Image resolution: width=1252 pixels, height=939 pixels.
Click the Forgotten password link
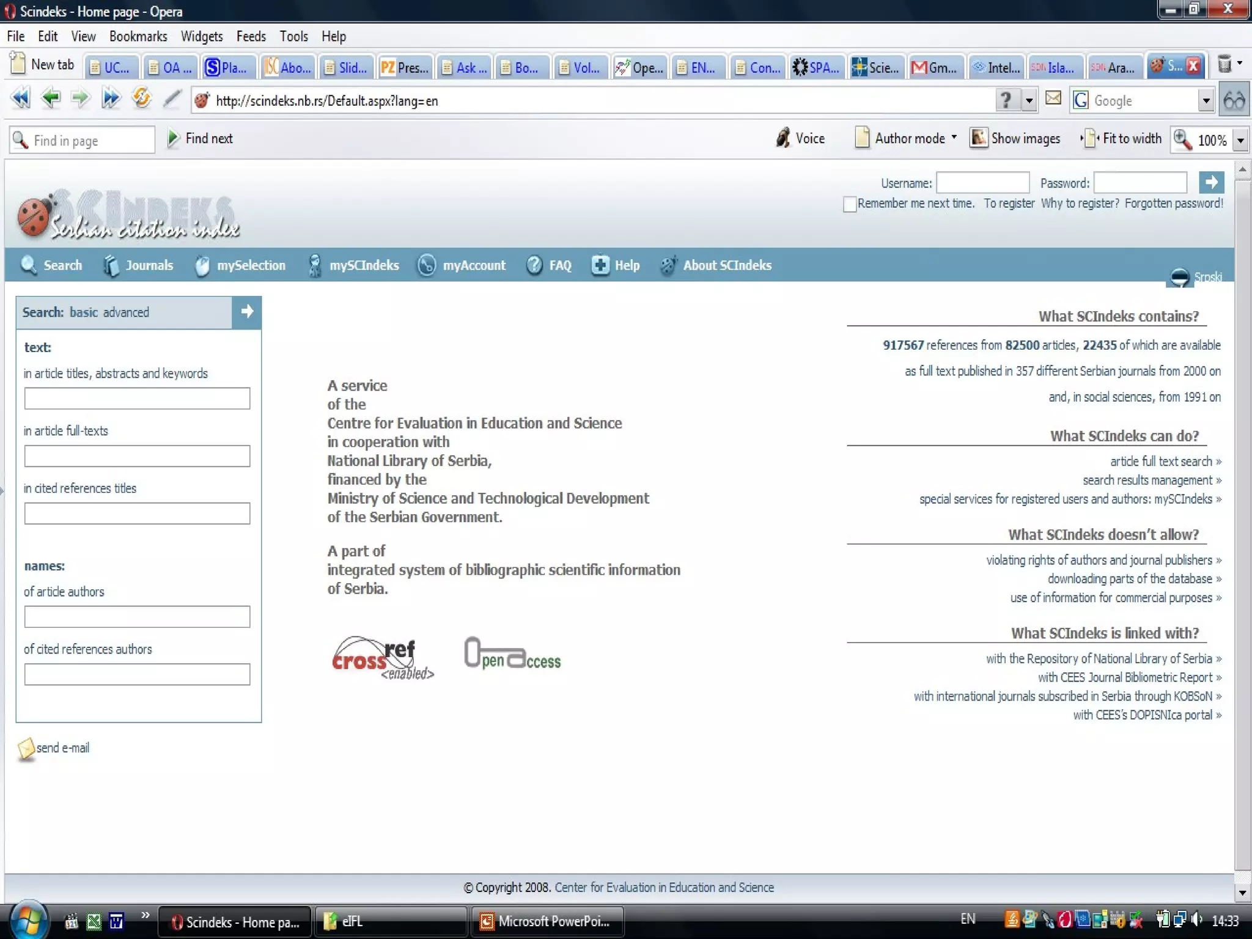tap(1174, 204)
